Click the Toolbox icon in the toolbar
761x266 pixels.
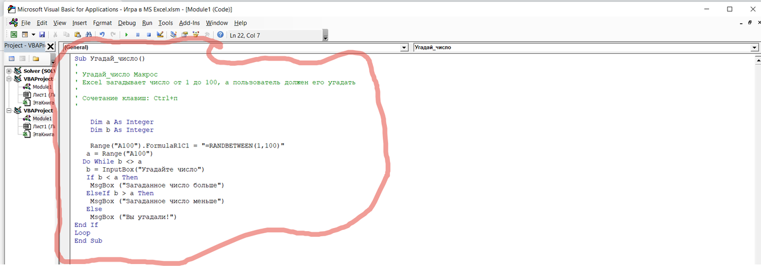(206, 34)
